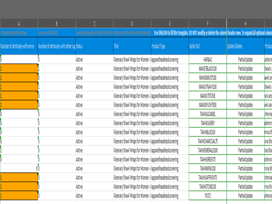Screen dimensions: 272x204
Task: Click Seller SKU cell TKST1
Action: 208,196
